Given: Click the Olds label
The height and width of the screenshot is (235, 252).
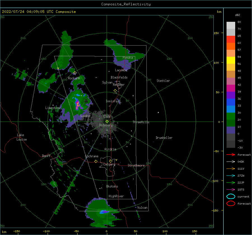Looking at the screenshot, I should tap(107, 117).
